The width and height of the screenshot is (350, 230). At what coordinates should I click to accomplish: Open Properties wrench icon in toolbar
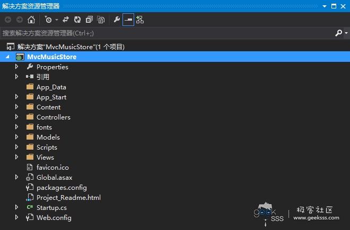[x=117, y=20]
